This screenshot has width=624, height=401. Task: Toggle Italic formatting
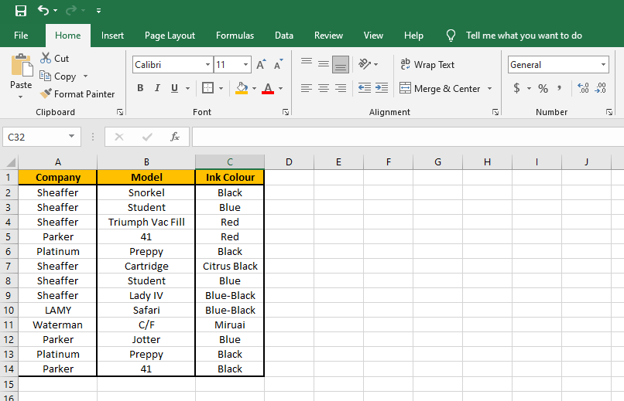(x=157, y=88)
